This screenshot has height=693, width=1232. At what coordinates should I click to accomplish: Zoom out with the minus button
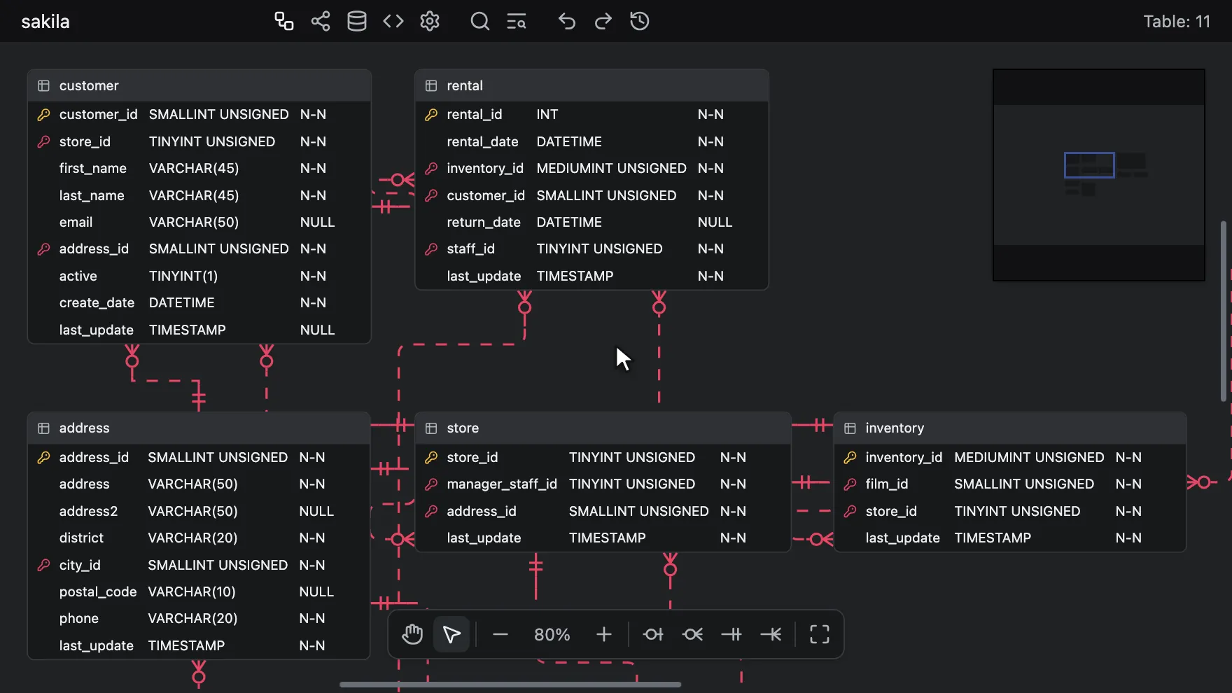click(500, 635)
